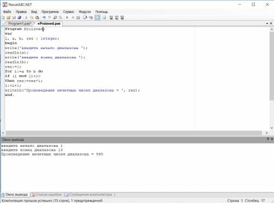Open the Вид menu
The width and height of the screenshot is (274, 203).
[34, 12]
